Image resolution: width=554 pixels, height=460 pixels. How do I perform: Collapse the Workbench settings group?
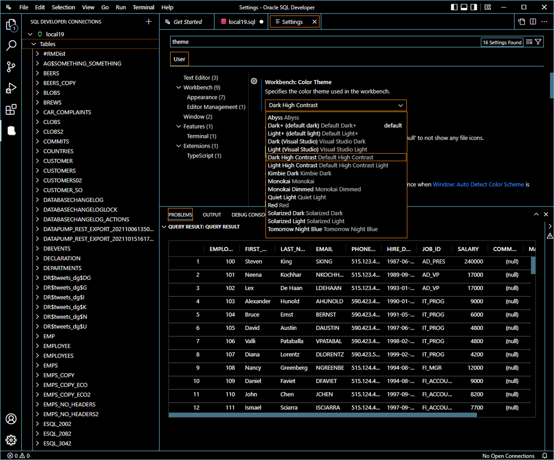point(179,87)
